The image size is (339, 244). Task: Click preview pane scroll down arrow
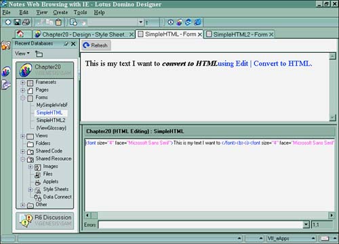pyautogui.click(x=332, y=117)
